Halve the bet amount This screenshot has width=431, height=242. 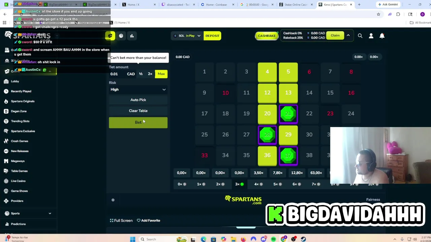click(141, 74)
